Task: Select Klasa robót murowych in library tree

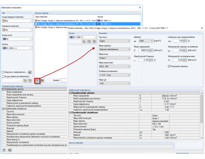Action: pyautogui.click(x=15, y=114)
